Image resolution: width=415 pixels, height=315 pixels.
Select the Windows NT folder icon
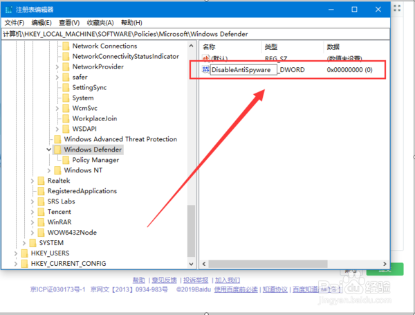click(57, 170)
